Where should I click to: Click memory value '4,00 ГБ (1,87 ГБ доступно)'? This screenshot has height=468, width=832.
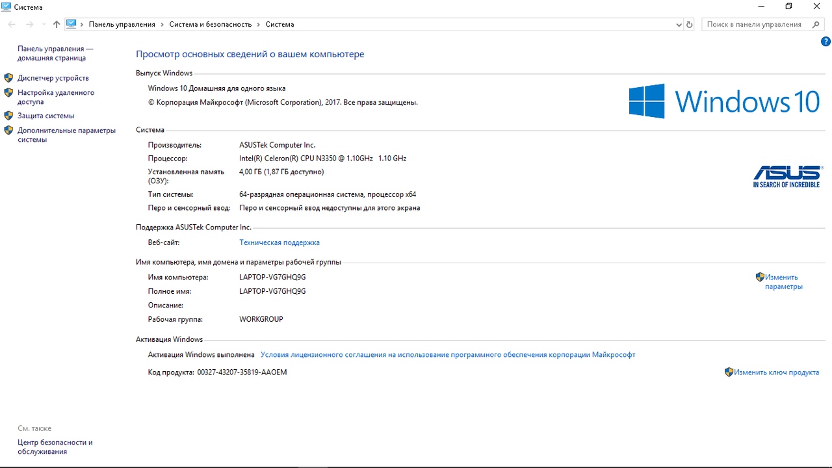(x=281, y=172)
